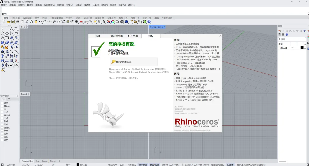The image size is (309, 166).
Task: Click the blue sphere render icon
Action: [126, 22]
